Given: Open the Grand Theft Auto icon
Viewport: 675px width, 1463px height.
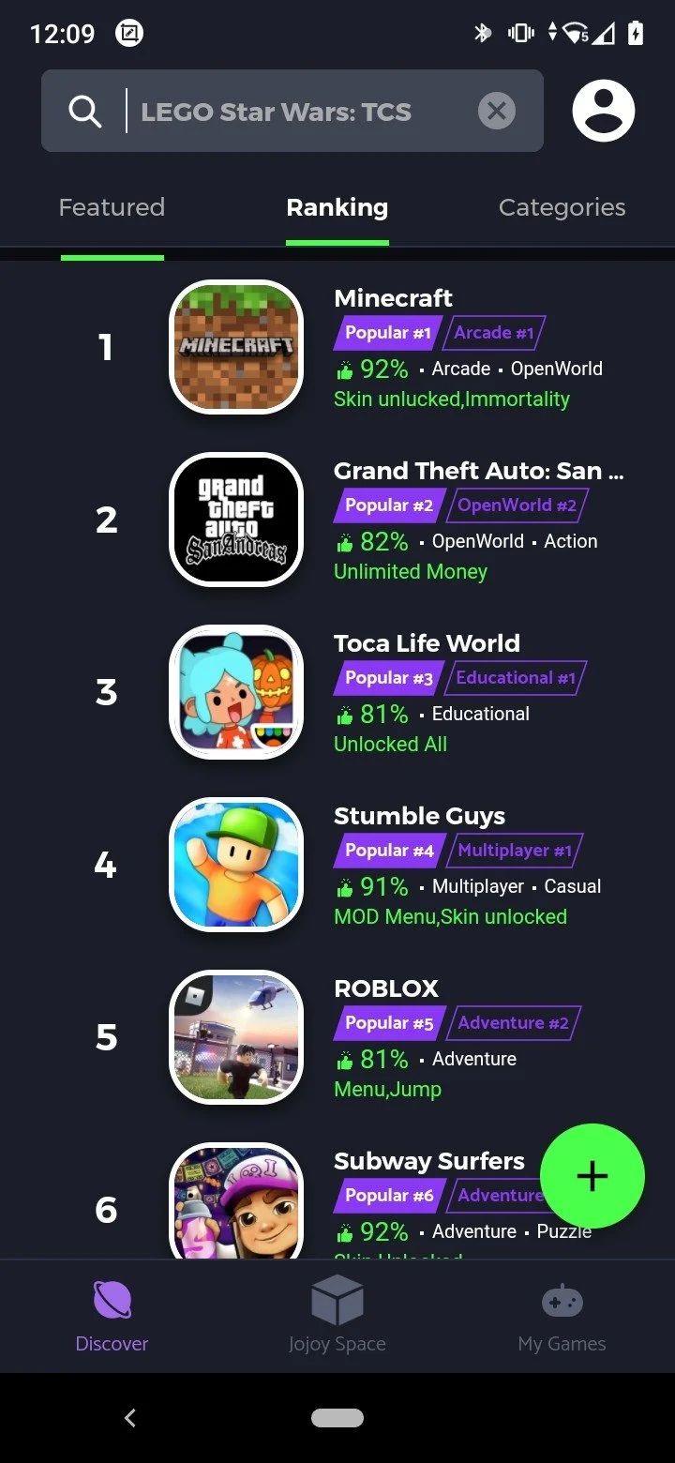Looking at the screenshot, I should tap(236, 520).
